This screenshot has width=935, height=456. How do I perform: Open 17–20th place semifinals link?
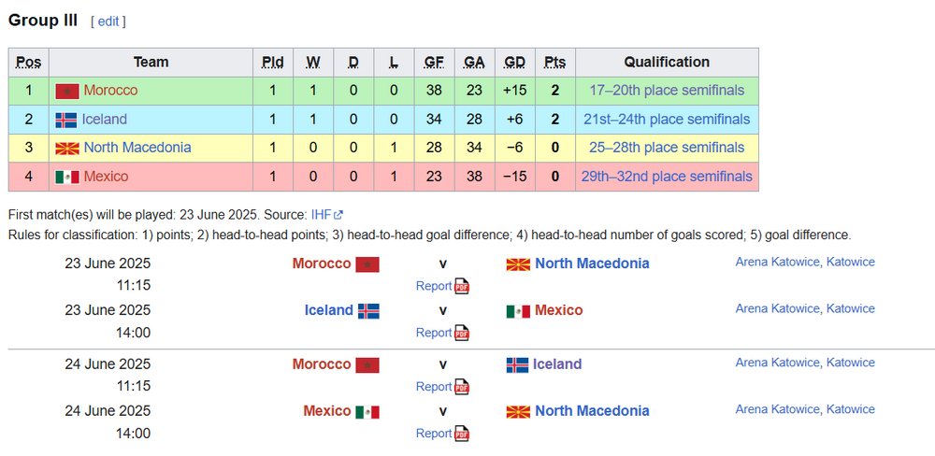pos(667,91)
